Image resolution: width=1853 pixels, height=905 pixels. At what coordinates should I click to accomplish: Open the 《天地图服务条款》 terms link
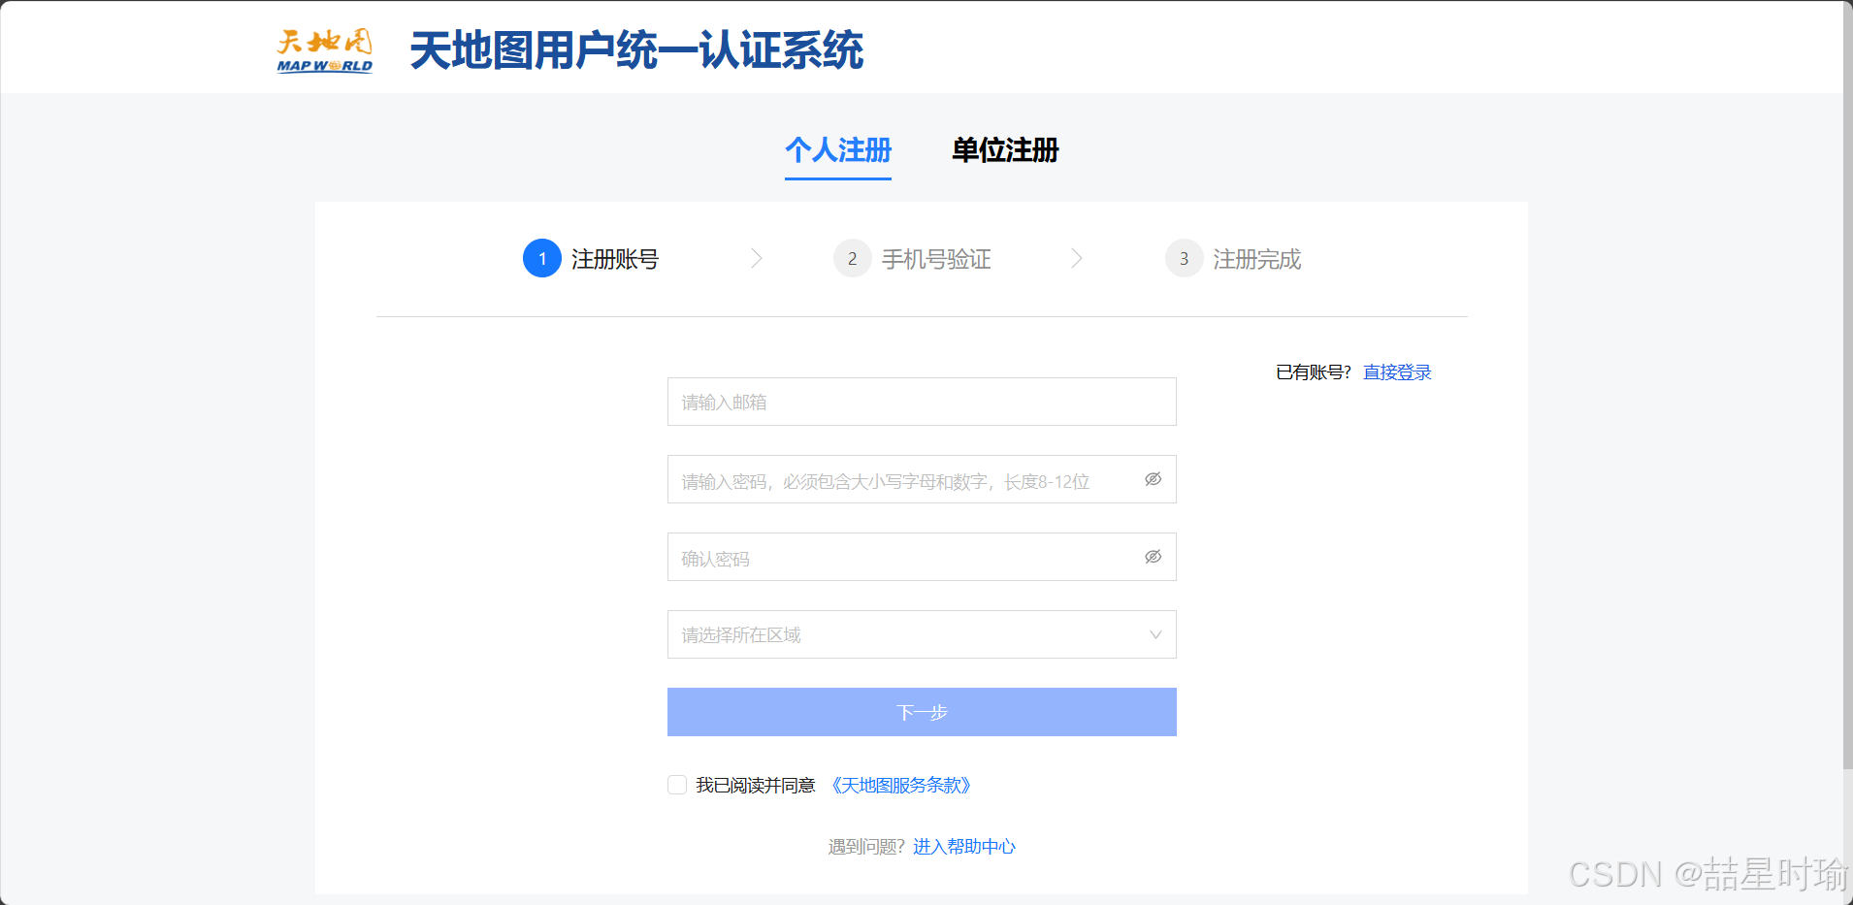click(901, 785)
